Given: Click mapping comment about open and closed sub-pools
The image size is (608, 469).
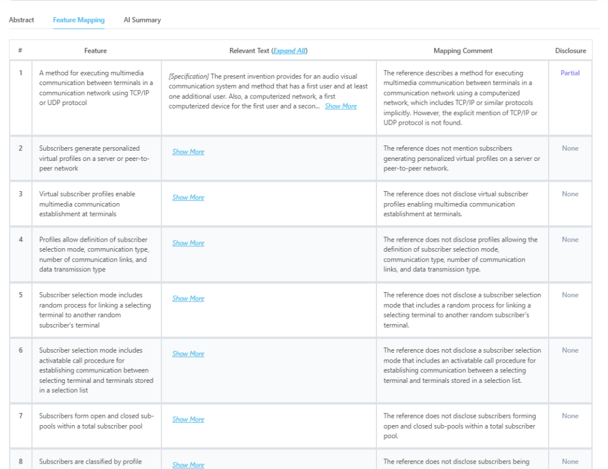Looking at the screenshot, I should pyautogui.click(x=459, y=426).
